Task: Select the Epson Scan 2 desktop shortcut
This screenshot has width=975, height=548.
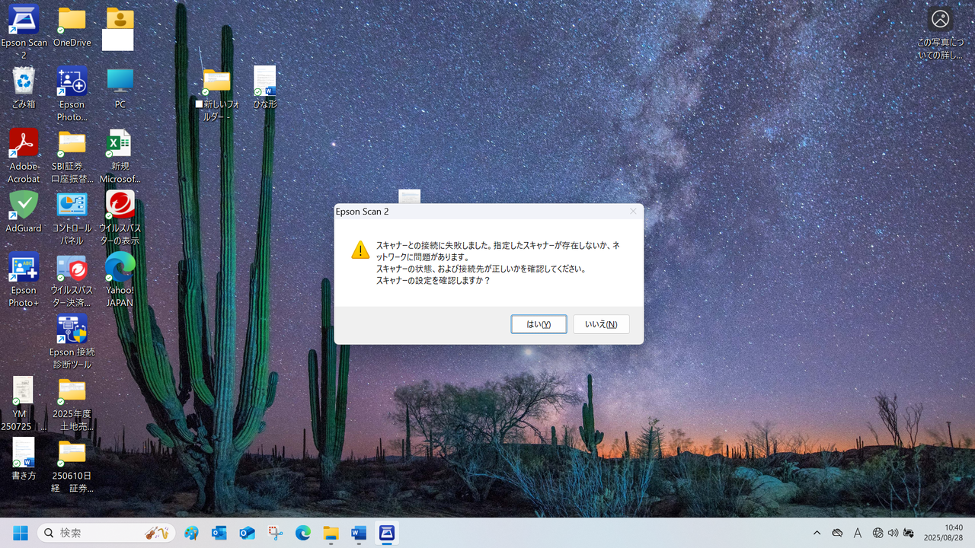Action: (x=24, y=32)
